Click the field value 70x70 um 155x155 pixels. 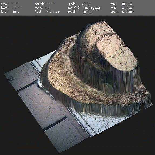(x=53, y=12)
